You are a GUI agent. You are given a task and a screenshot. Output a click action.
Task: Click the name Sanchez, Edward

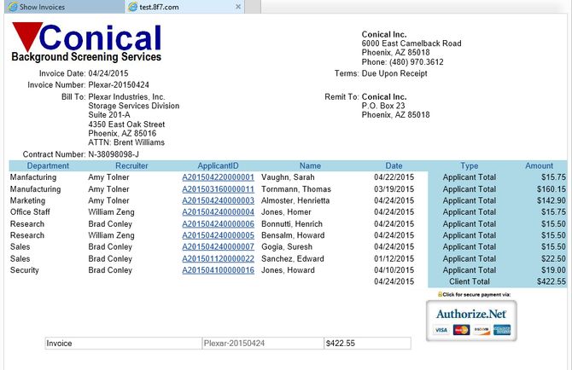293,259
